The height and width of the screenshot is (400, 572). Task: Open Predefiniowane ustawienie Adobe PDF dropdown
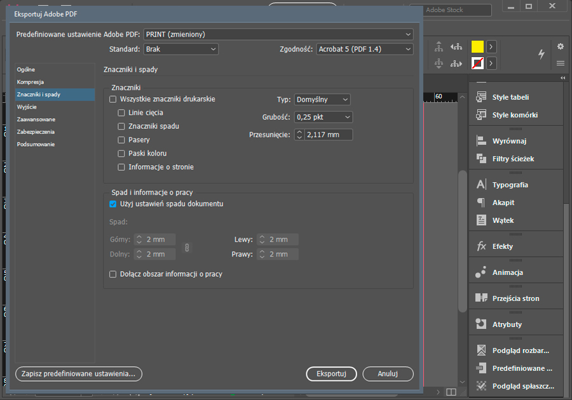278,34
